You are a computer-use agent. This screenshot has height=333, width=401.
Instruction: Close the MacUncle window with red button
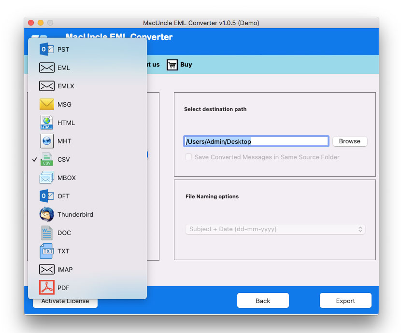tap(31, 23)
